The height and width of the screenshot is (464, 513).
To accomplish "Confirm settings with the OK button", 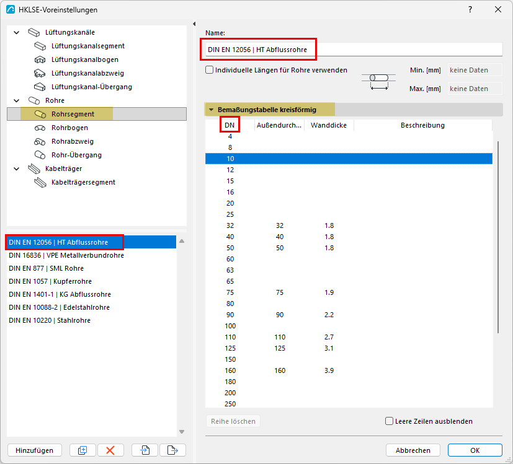I will (475, 450).
